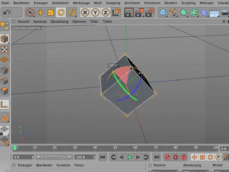Activate the live selection tool
This screenshot has width=229, height=172.
tap(30, 13)
